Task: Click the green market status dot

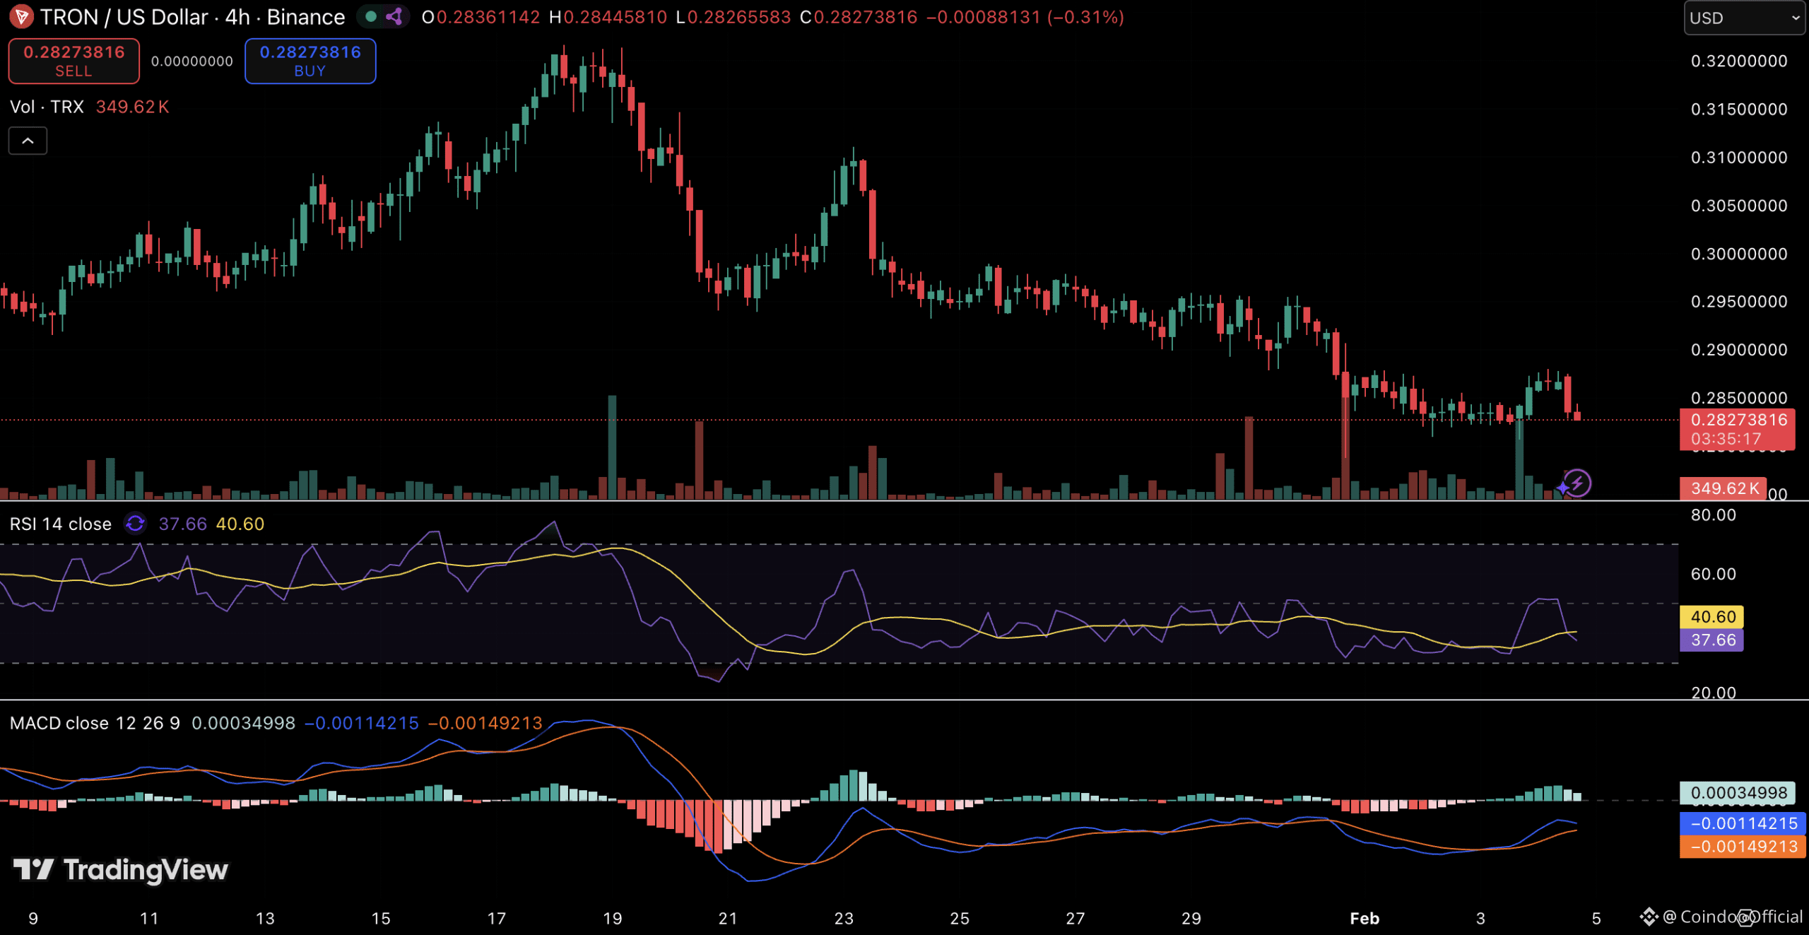Action: click(x=371, y=16)
